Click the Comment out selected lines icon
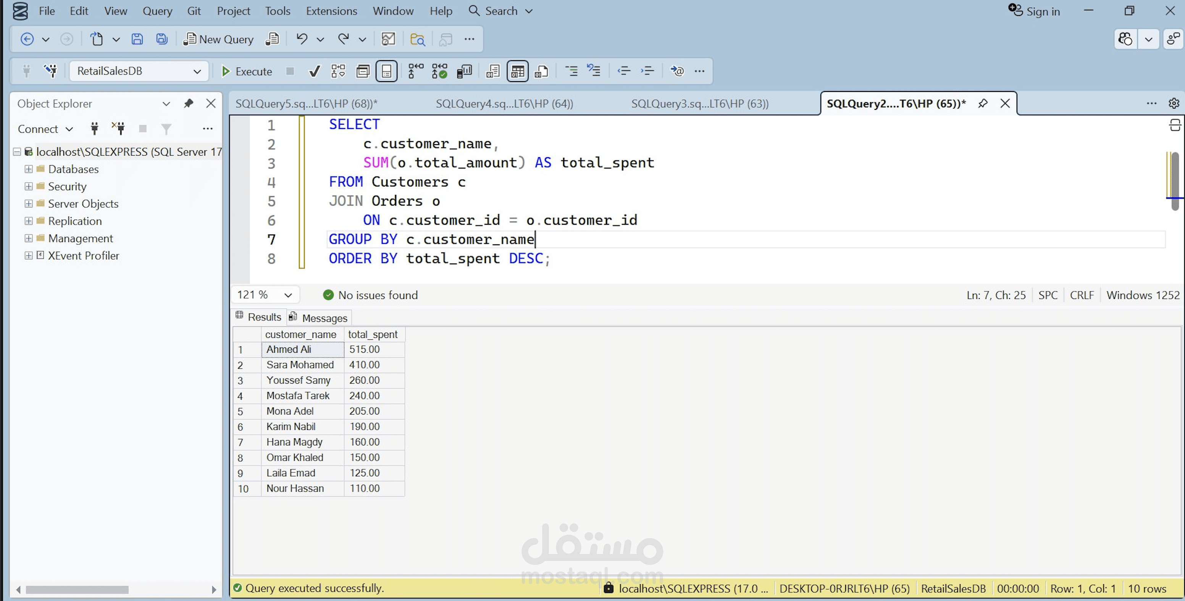Image resolution: width=1185 pixels, height=601 pixels. coord(572,71)
